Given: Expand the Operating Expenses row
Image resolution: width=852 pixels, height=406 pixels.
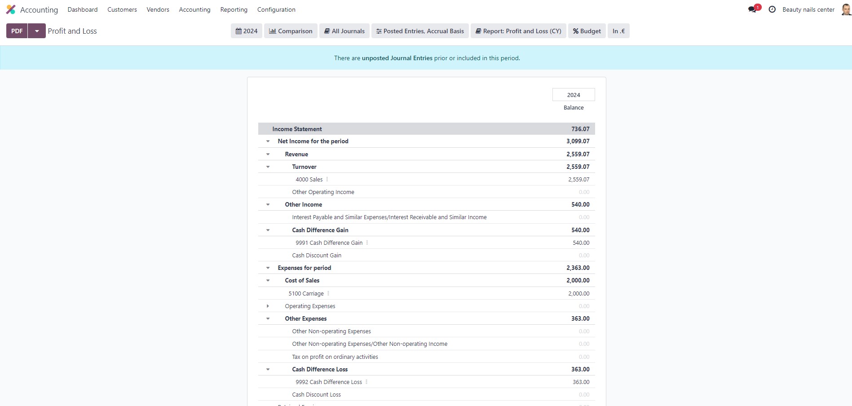Looking at the screenshot, I should pyautogui.click(x=268, y=306).
